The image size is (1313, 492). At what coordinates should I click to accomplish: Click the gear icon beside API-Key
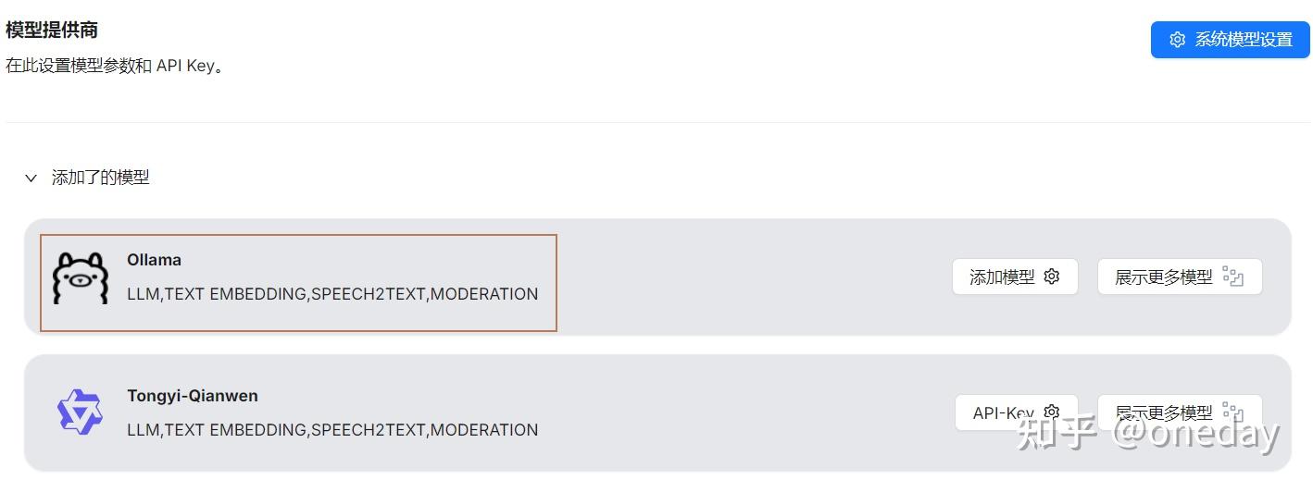click(1051, 412)
